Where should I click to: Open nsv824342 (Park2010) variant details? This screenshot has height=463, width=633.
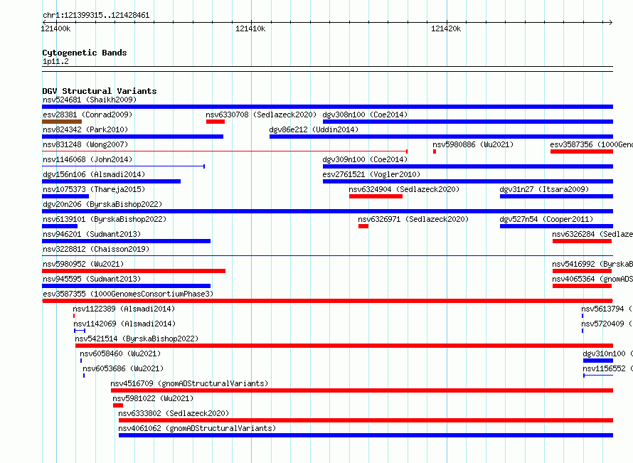coord(85,129)
